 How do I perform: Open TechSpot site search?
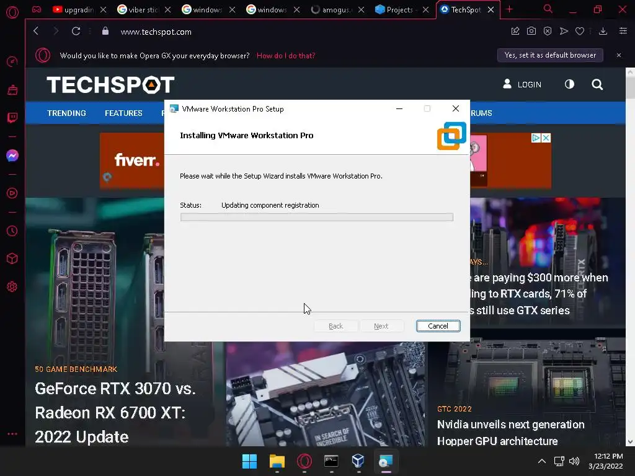[x=597, y=84]
